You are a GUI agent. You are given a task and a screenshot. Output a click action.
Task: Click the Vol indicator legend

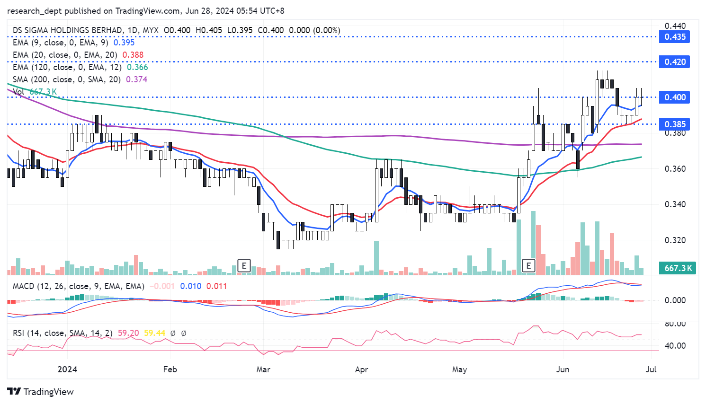[18, 92]
